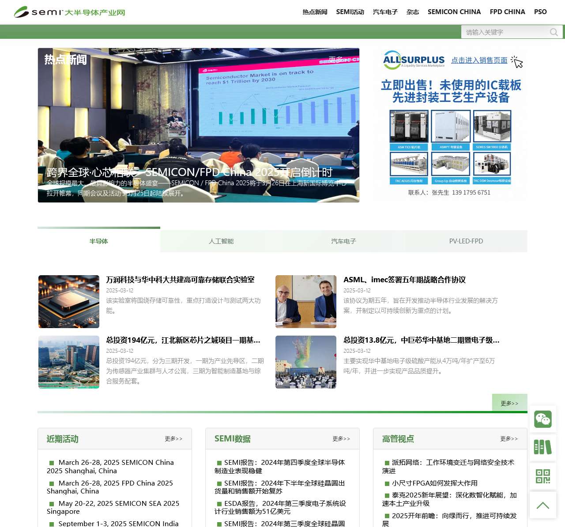Click the two-men thumbnail of ASML article
Screen dimensions: 565x527
click(x=306, y=302)
